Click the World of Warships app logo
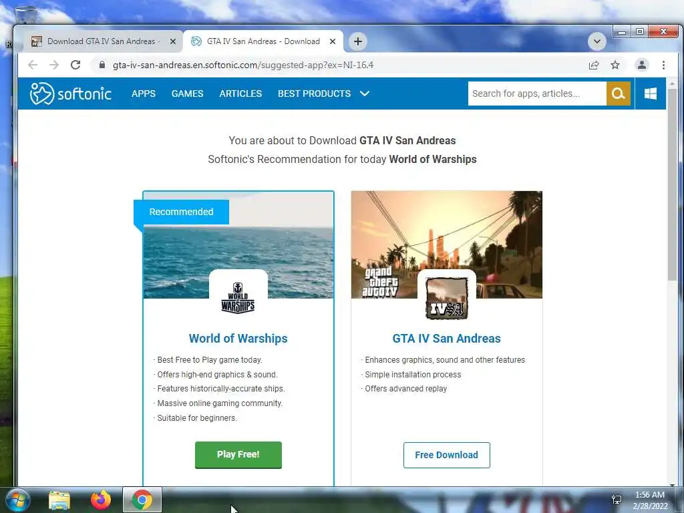 point(238,297)
